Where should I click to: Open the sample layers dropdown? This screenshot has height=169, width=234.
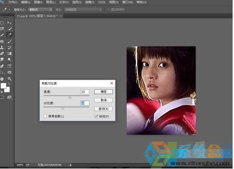tap(83, 10)
